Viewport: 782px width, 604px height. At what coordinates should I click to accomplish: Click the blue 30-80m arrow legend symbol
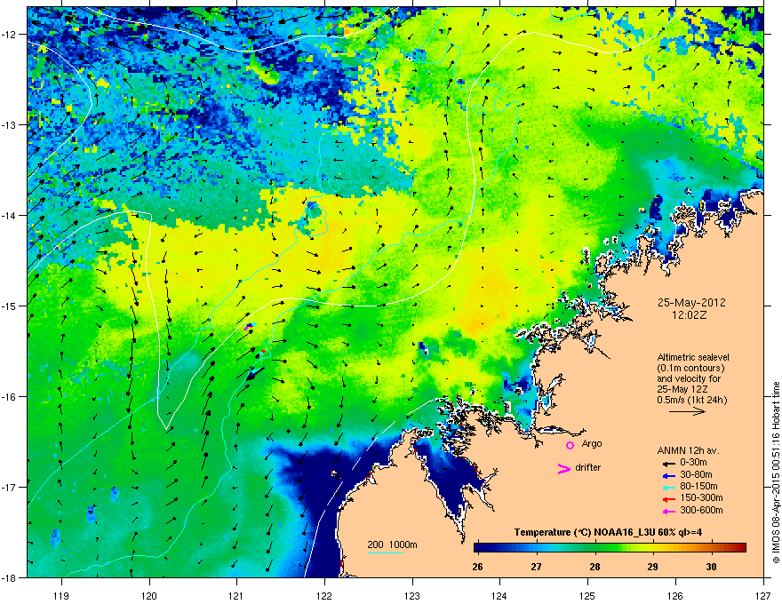click(669, 475)
